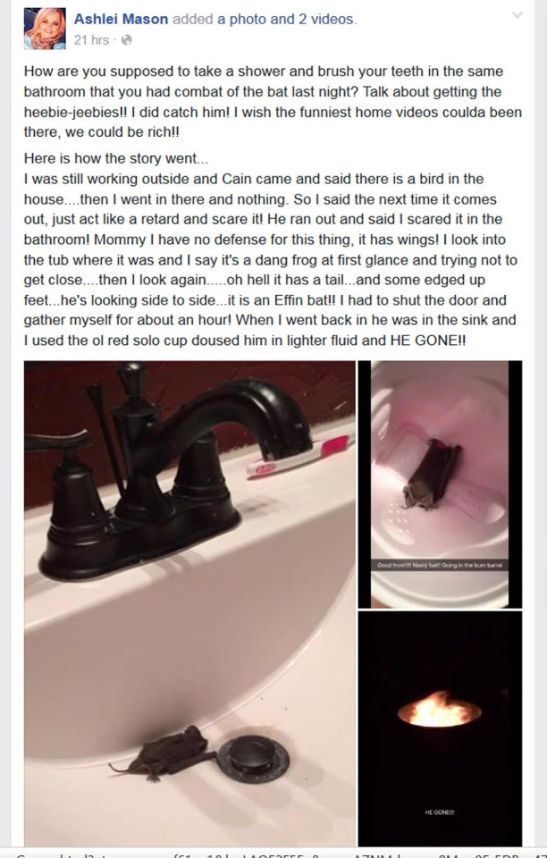The height and width of the screenshot is (858, 547).
Task: Click the browser status bar URL text
Action: tap(273, 854)
